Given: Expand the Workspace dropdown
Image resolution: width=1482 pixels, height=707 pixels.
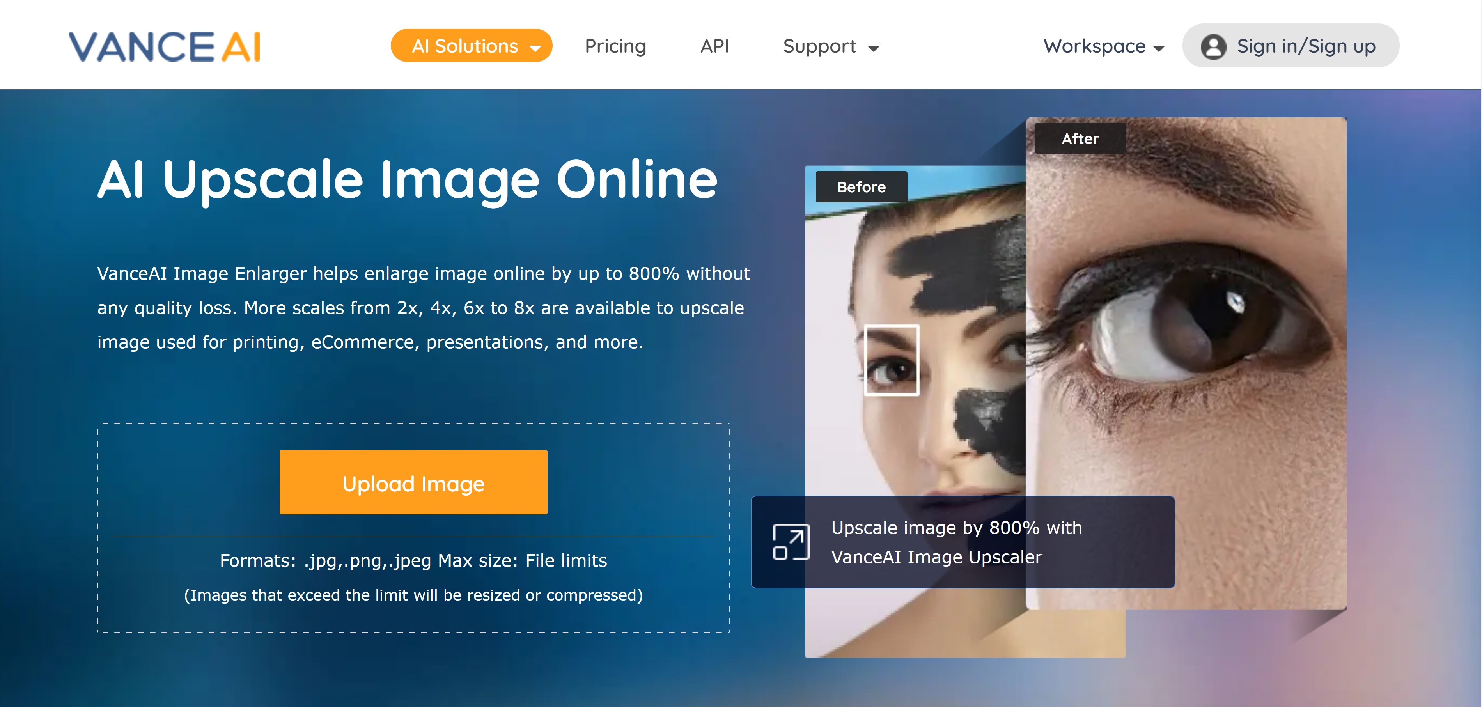Looking at the screenshot, I should [1103, 46].
